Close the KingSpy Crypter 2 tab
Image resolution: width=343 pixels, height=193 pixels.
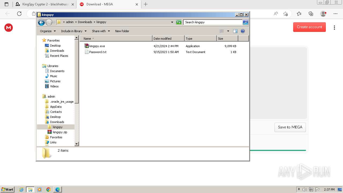(73, 4)
